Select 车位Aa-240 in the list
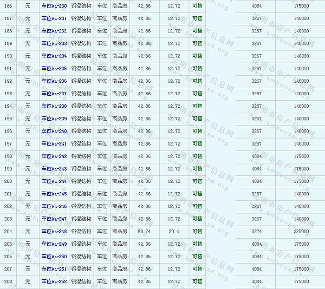 click(54, 131)
